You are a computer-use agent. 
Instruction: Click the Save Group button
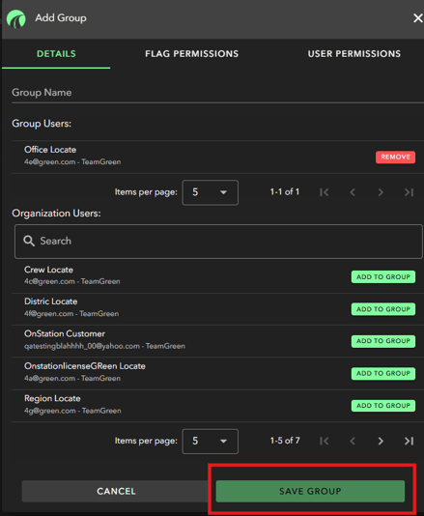(x=310, y=491)
